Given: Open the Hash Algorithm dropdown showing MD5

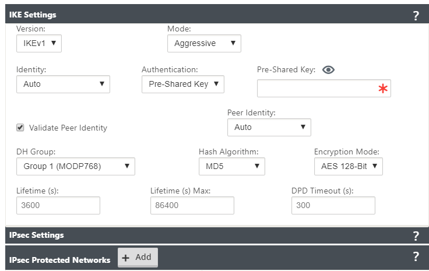Looking at the screenshot, I should pos(232,166).
